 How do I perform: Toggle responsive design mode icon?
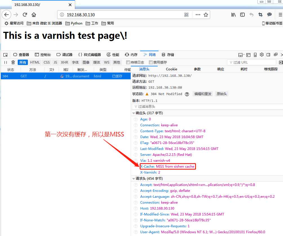click(x=255, y=55)
